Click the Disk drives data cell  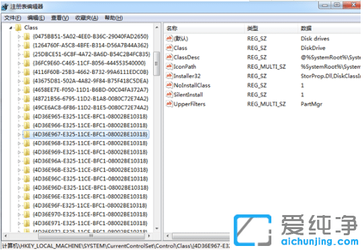tap(315, 38)
